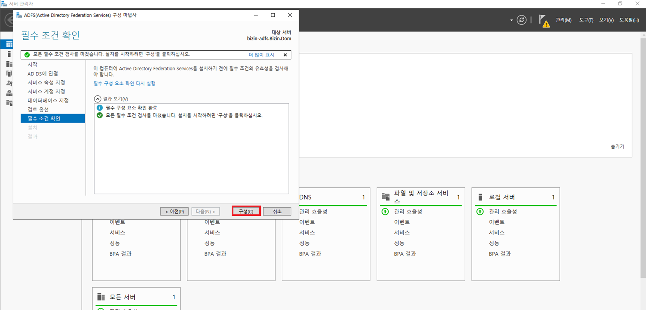Select the highlighted 필수 조건 확인 step
Image resolution: width=646 pixels, height=310 pixels.
[x=53, y=118]
